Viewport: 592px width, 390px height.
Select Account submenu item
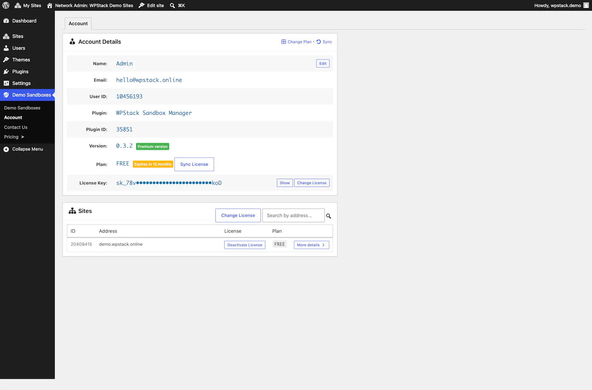(13, 117)
